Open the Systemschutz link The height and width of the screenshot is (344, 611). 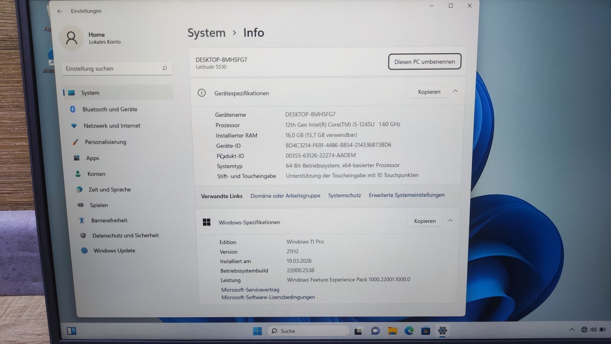[345, 195]
